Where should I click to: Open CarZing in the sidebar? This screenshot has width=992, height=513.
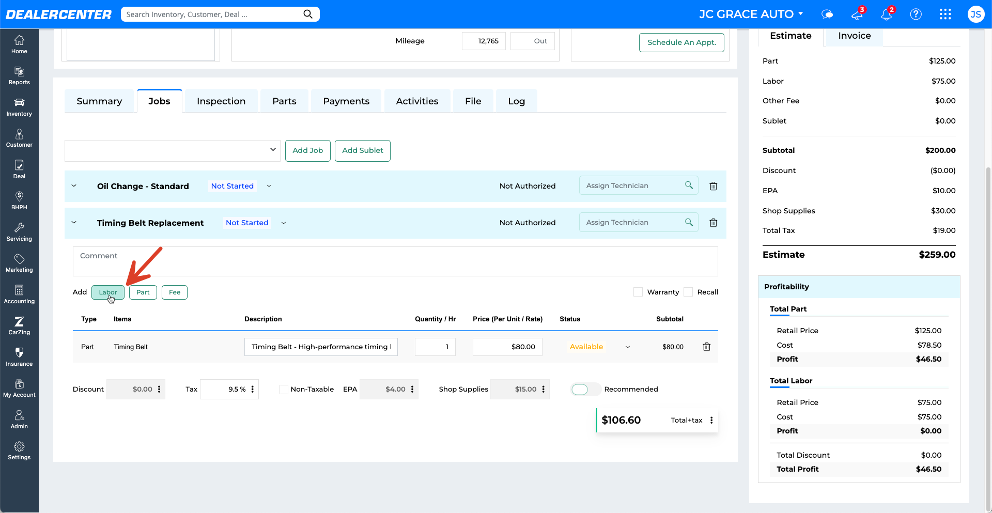19,325
